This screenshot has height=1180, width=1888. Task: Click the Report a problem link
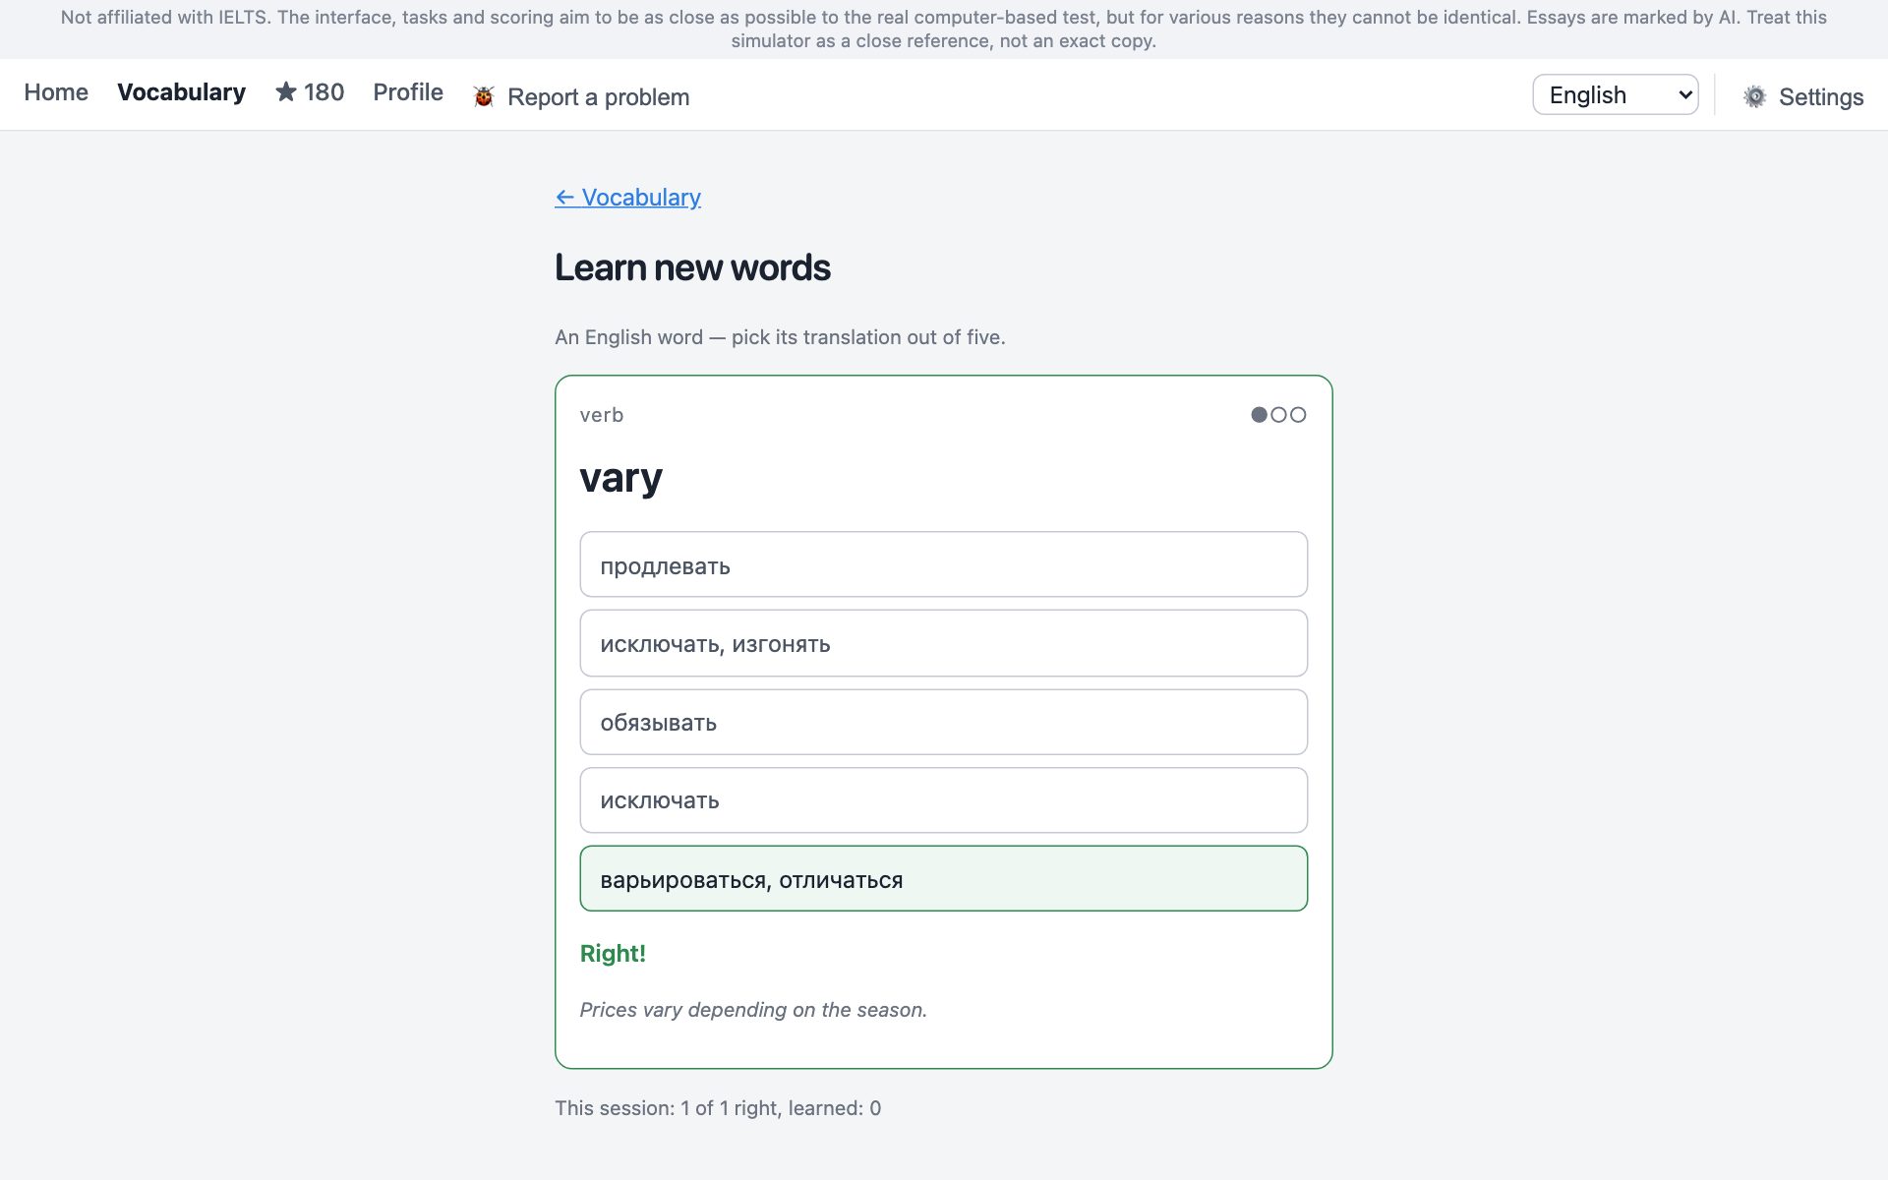[x=598, y=97]
